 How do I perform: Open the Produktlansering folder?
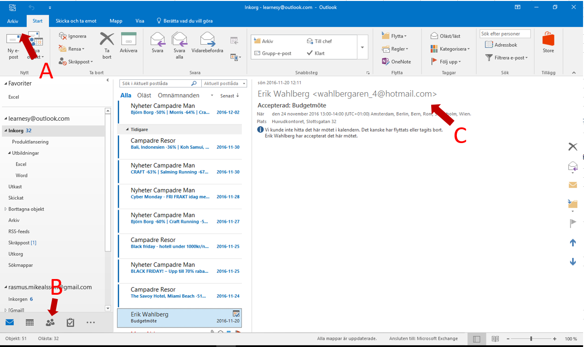pos(30,142)
